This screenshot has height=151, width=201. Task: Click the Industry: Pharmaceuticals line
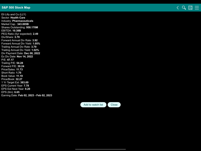pyautogui.click(x=17, y=21)
